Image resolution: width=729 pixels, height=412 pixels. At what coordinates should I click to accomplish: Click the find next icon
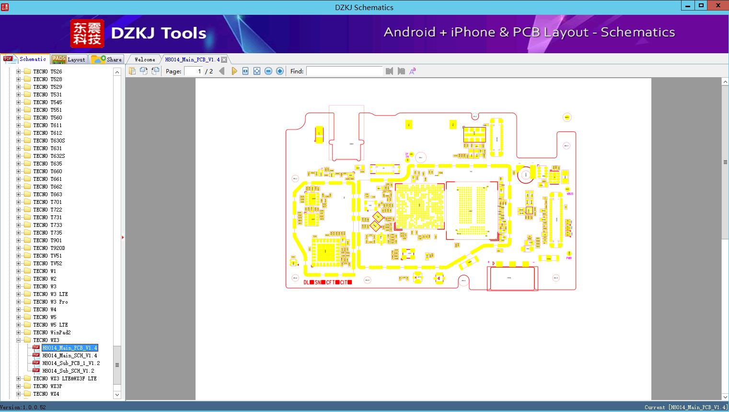coord(401,71)
